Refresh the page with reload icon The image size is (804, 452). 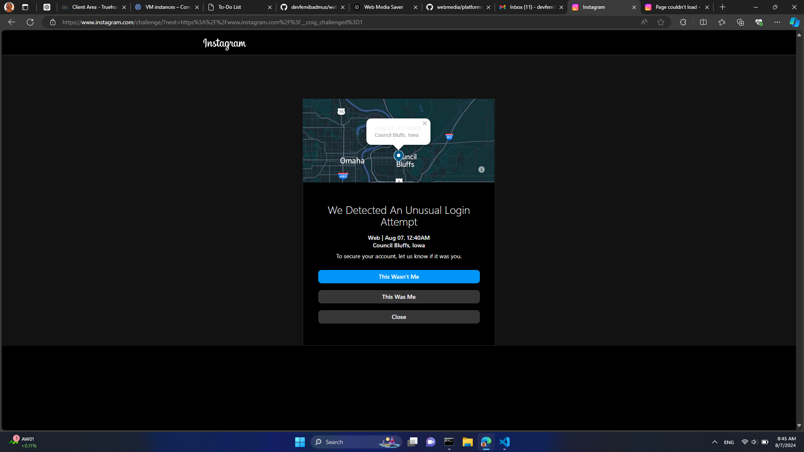point(30,22)
